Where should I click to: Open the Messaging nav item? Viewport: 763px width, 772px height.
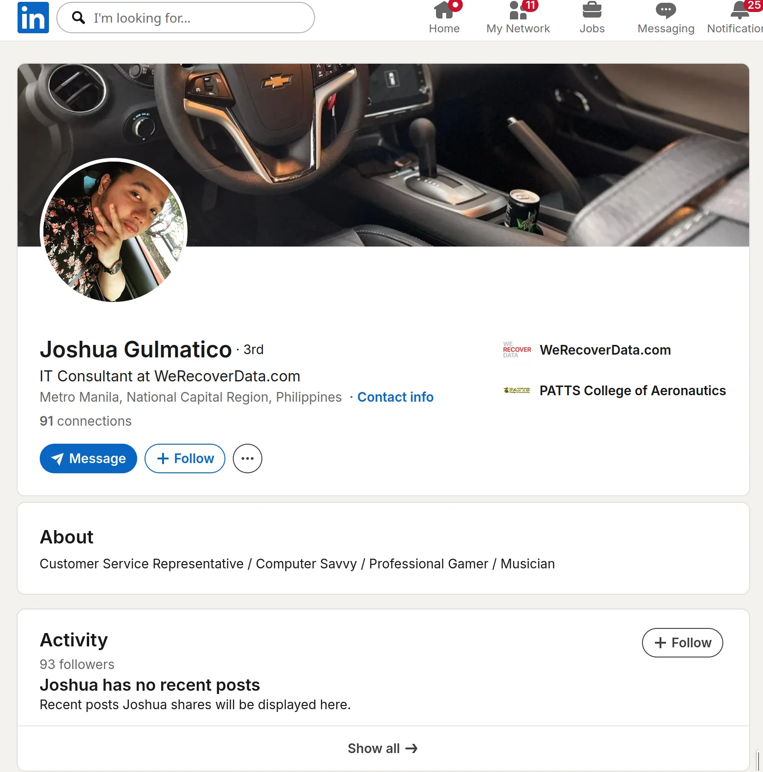coord(666,18)
